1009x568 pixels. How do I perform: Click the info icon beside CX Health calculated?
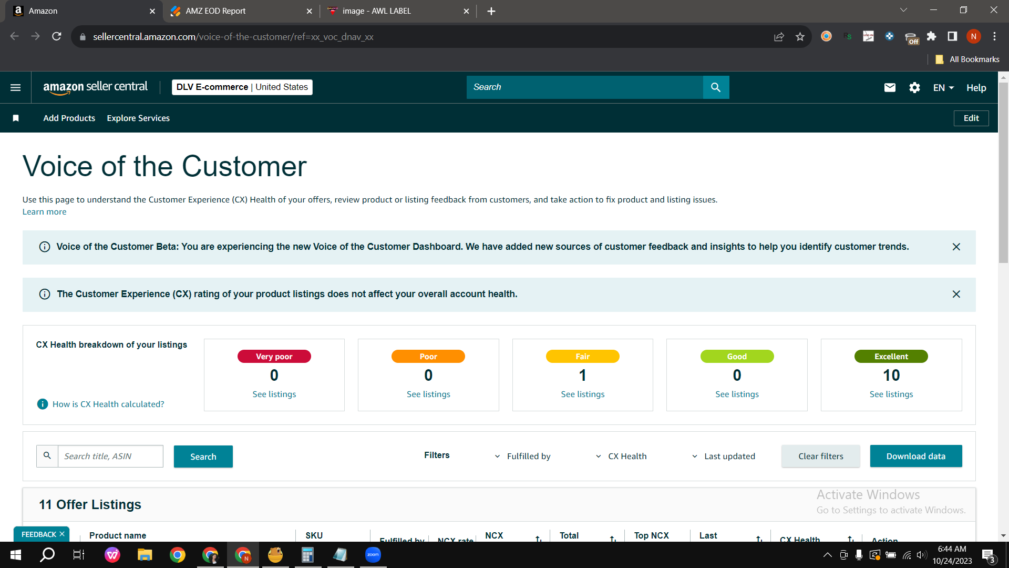43,404
